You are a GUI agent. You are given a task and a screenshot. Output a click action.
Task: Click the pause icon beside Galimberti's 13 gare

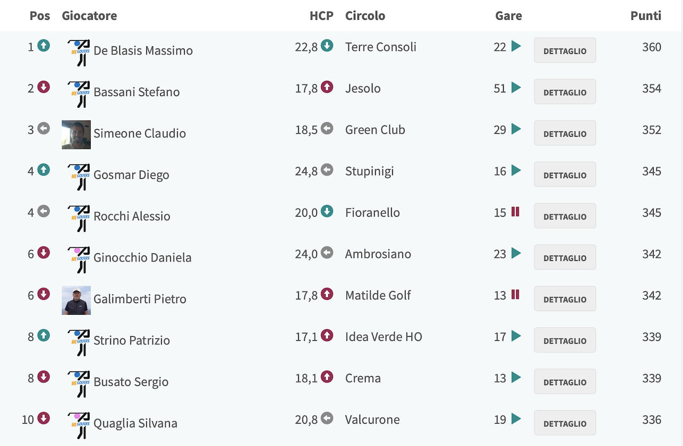tap(515, 294)
